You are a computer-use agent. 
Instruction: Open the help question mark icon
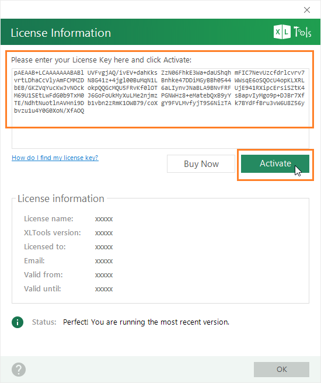(x=19, y=370)
